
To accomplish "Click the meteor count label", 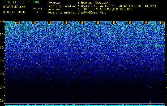I will coord(38,8).
